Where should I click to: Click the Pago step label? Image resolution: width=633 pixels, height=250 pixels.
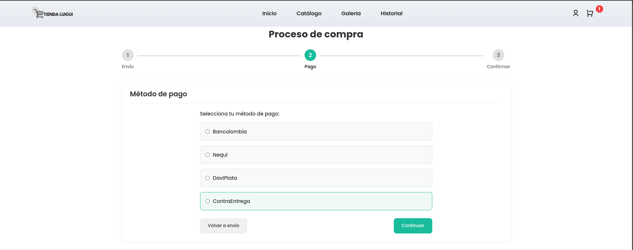click(x=310, y=67)
